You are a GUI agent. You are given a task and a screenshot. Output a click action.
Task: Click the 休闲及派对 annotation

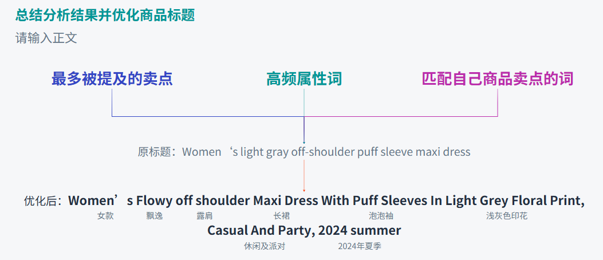click(265, 246)
